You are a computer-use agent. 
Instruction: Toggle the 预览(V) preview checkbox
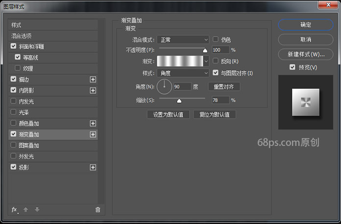292,67
